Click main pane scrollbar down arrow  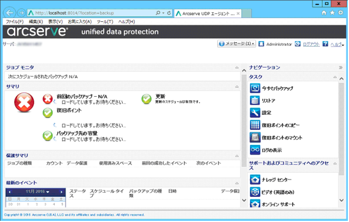coord(244,200)
